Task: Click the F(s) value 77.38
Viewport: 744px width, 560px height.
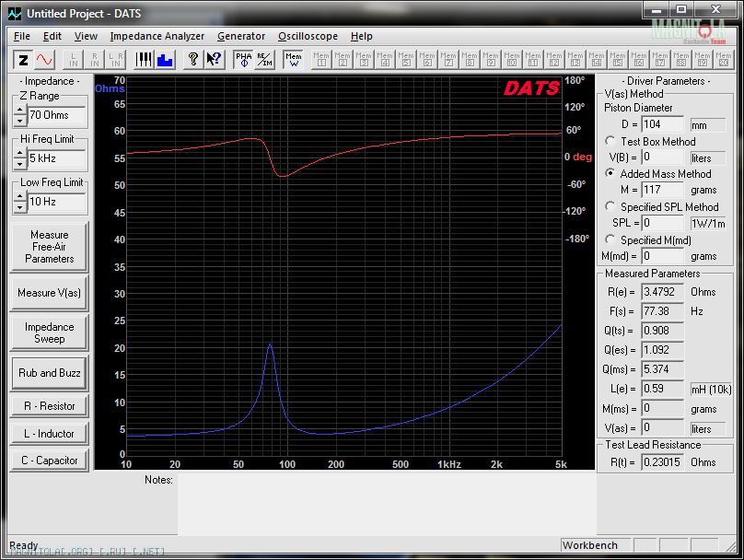Action: tap(662, 311)
